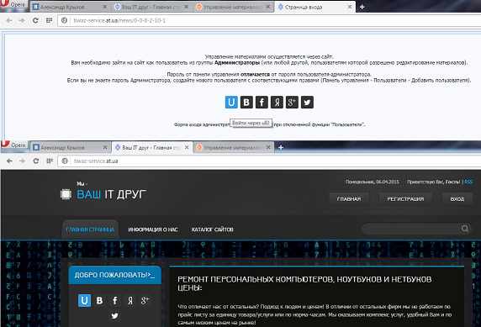The height and width of the screenshot is (327, 481).
Task: Click forward arrow in lower browser window
Action: [x=22, y=161]
